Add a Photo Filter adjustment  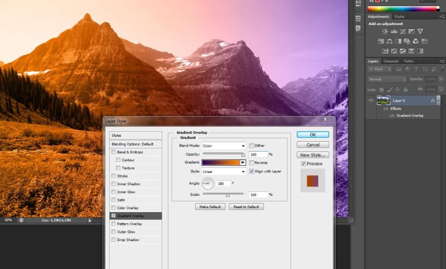407,41
